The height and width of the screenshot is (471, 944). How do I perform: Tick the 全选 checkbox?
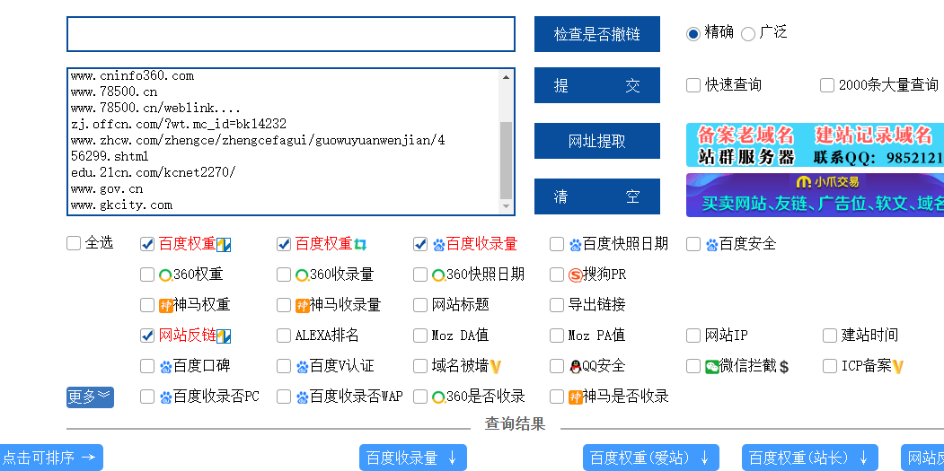[x=74, y=243]
